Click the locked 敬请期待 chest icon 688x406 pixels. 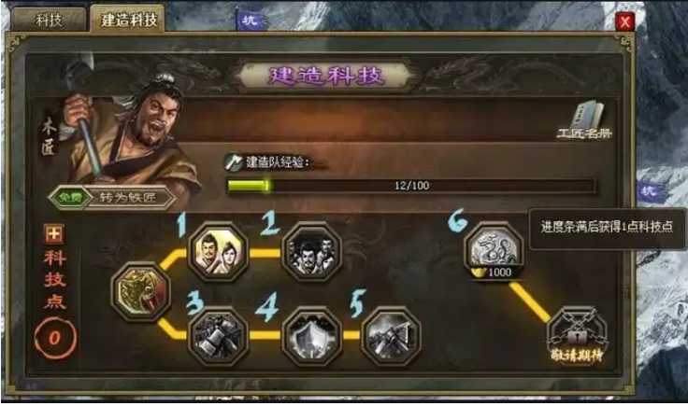(x=577, y=335)
